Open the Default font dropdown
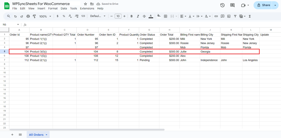Viewport: 281px width, 138px height. pos(98,16)
